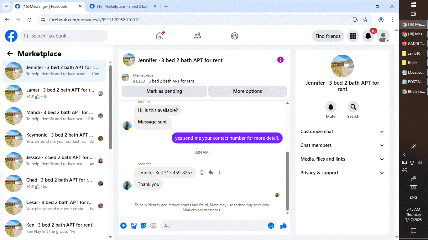Screen dimensions: 428x240
Task: Click the 'Thank you' message bubble
Action: [x=149, y=184]
